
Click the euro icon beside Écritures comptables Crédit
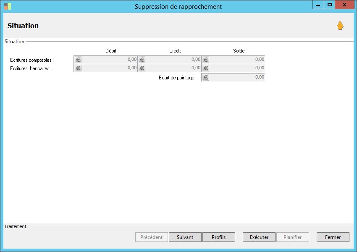coord(142,60)
